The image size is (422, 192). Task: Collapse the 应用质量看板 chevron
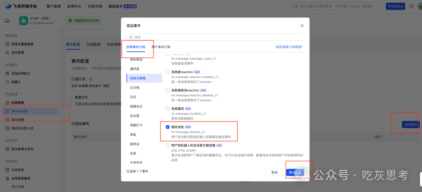click(x=53, y=178)
